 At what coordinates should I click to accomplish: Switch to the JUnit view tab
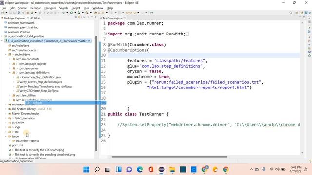(36, 18)
